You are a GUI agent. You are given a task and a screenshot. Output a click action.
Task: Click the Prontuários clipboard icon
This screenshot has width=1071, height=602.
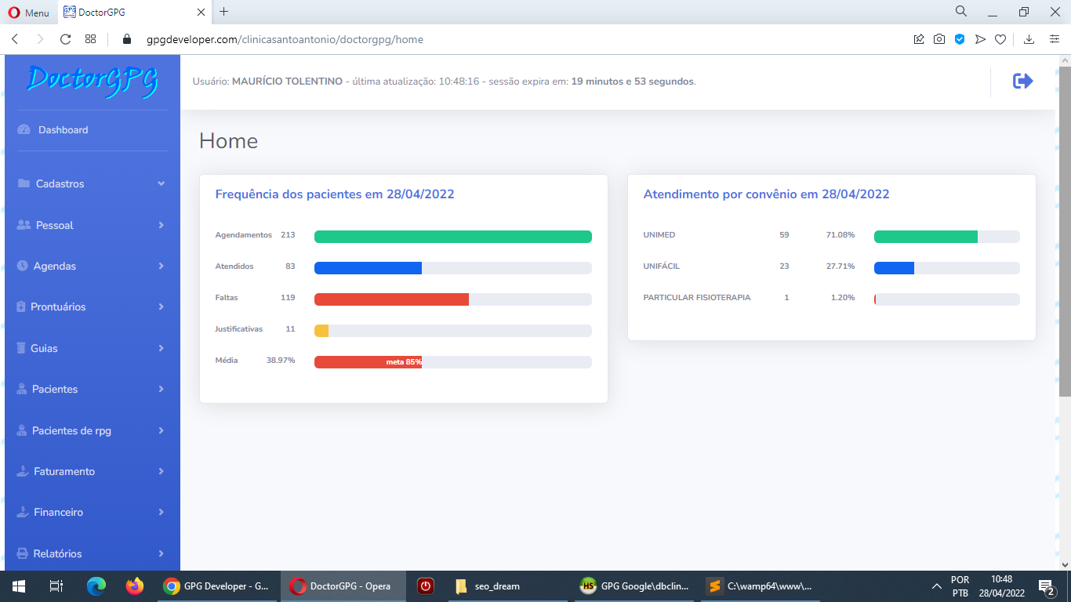click(21, 307)
